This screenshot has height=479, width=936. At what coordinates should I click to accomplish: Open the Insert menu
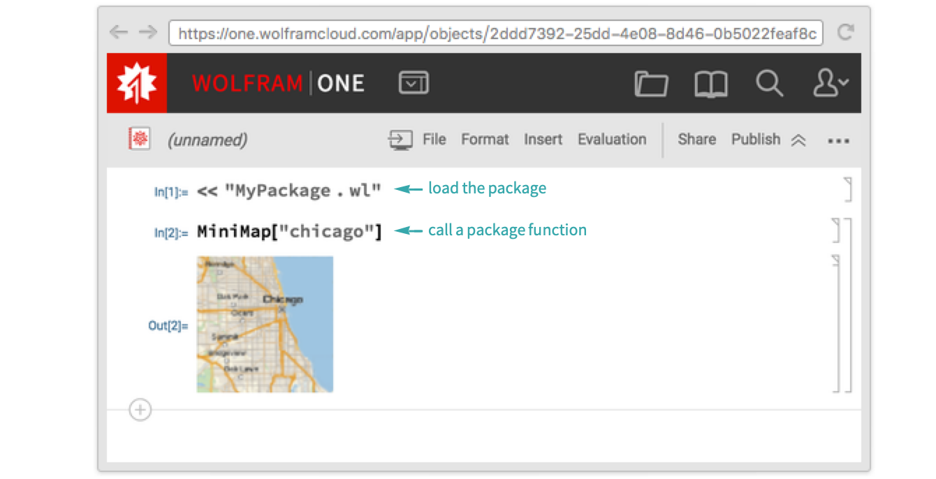pyautogui.click(x=543, y=140)
